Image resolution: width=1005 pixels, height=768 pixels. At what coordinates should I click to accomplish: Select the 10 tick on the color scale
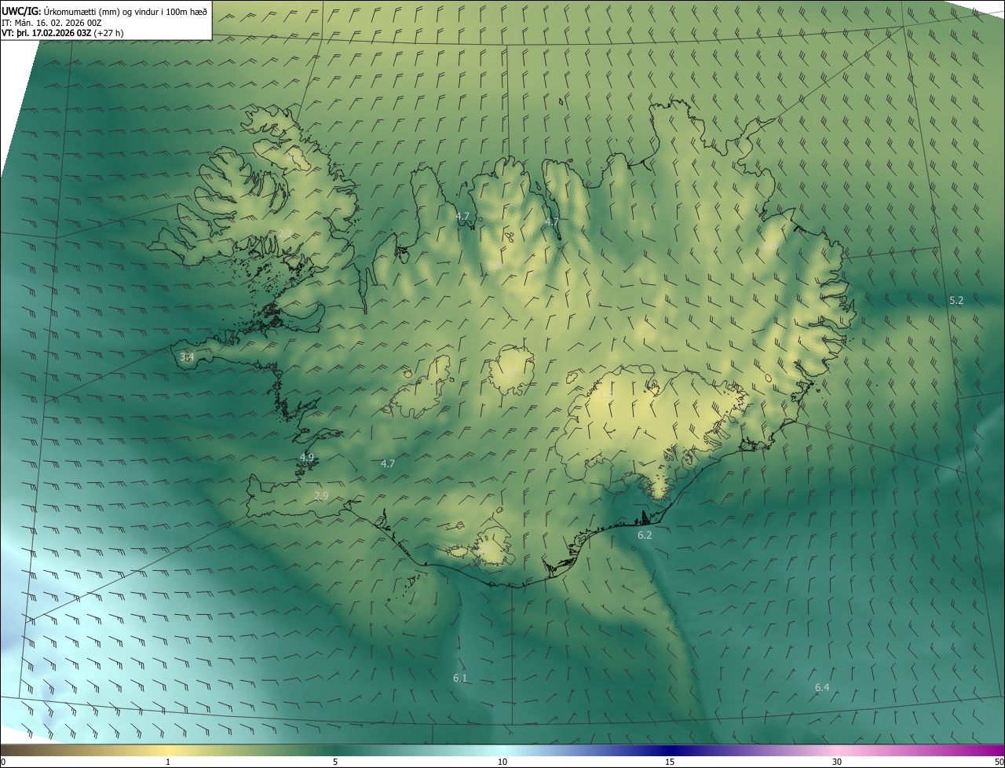[x=502, y=762]
